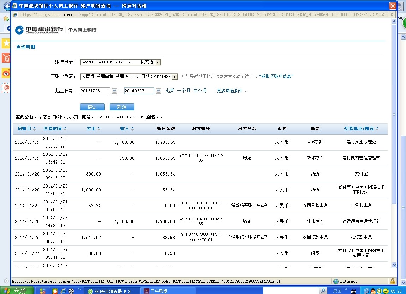The image size is (406, 294).
Task: Click the 获取子账户信息 link
Action: 276,76
